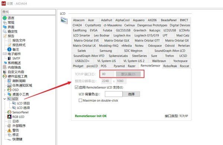Select LCD 项目 in the tree

point(23,103)
